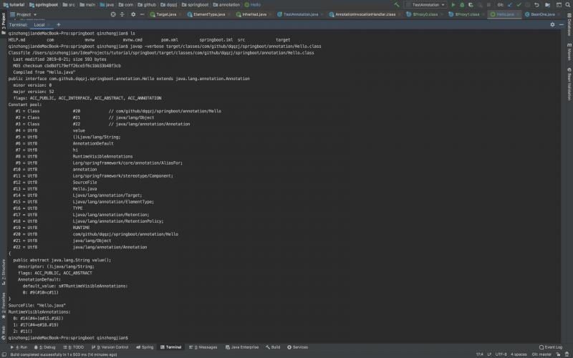Open the 9: Version Control tool window
This screenshot has height=358, width=573.
[110, 347]
